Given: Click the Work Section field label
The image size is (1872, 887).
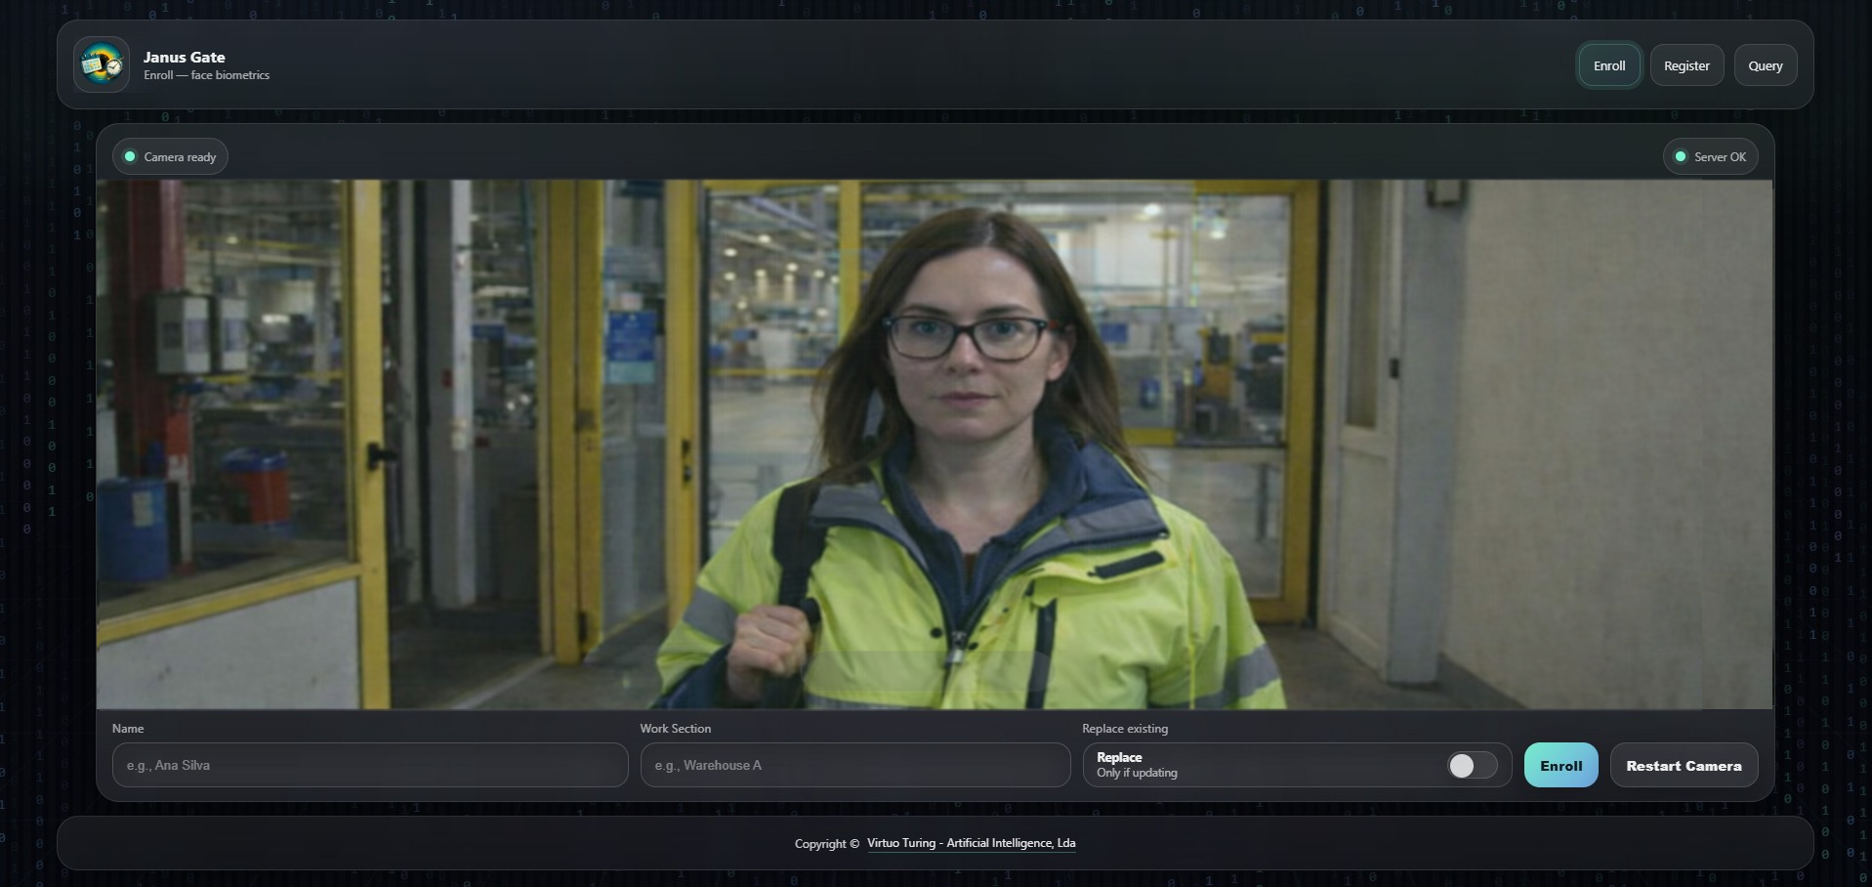Looking at the screenshot, I should pos(675,729).
